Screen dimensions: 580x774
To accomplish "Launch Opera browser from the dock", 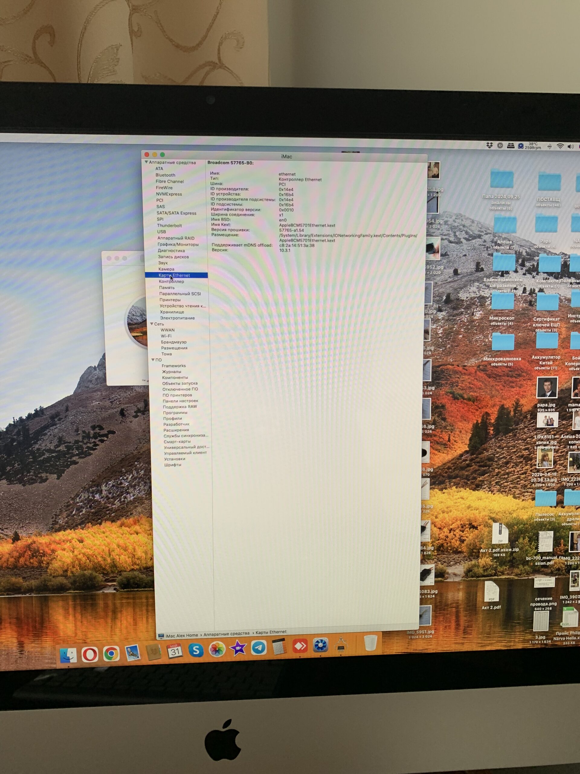I will (x=89, y=654).
